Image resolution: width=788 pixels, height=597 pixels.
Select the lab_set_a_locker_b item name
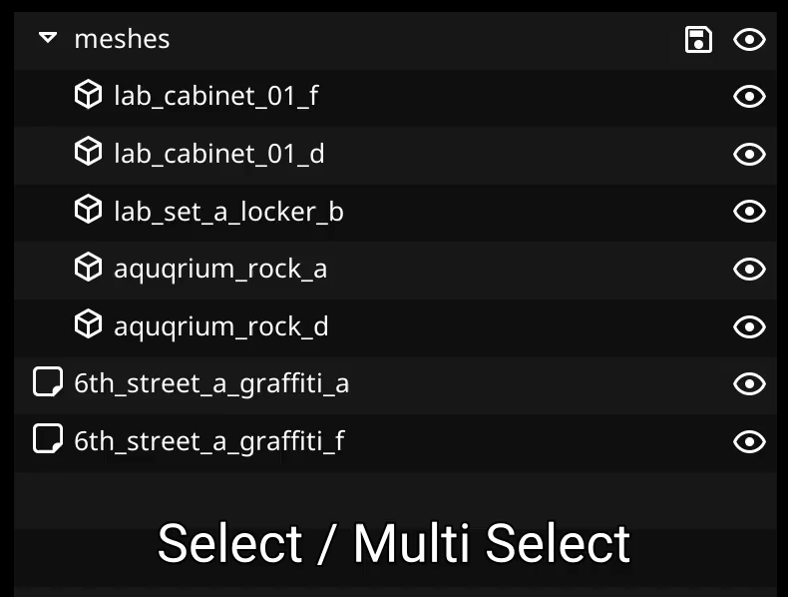click(x=228, y=212)
